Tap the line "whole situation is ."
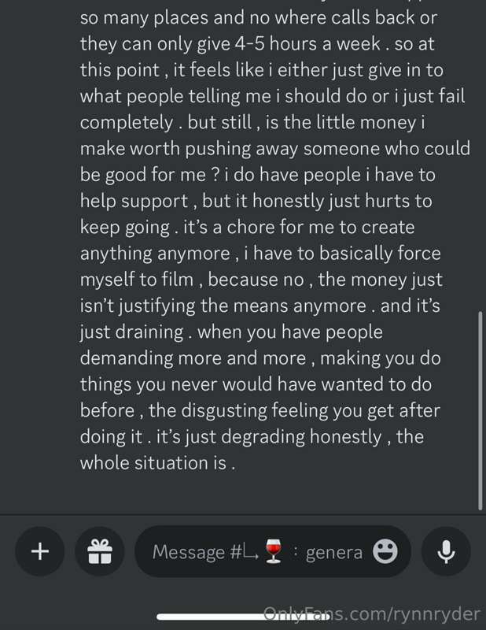 pyautogui.click(x=158, y=463)
